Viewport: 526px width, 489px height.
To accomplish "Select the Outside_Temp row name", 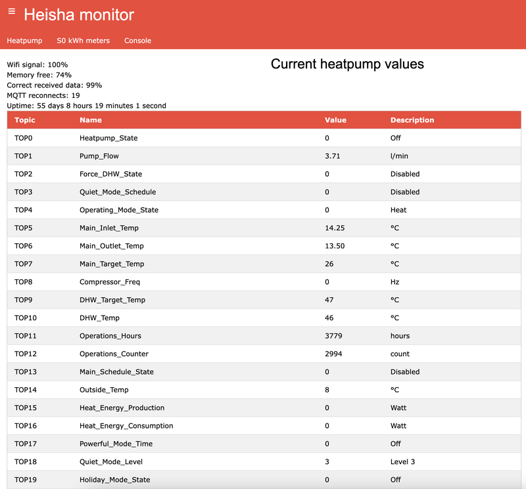I will point(104,390).
